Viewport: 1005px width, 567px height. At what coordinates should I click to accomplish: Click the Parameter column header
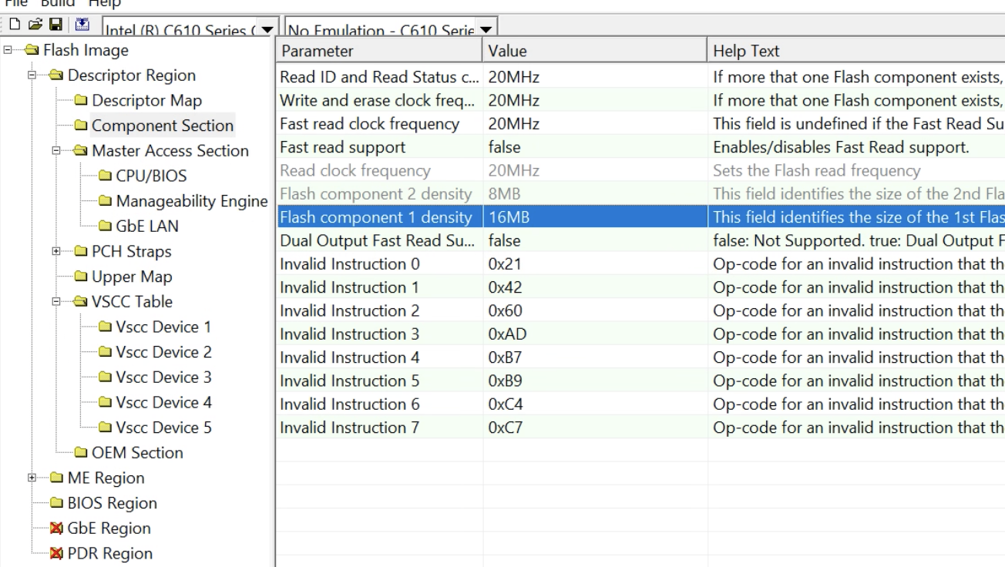379,52
